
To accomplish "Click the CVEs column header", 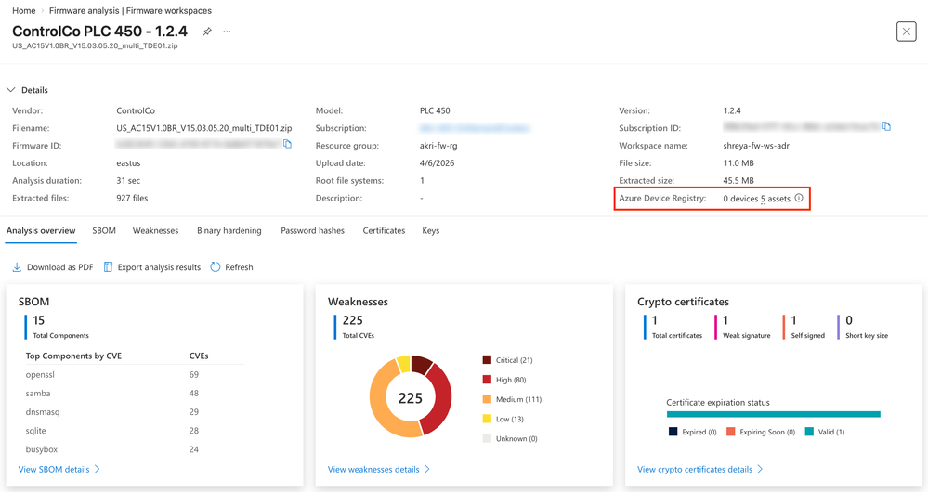I will (199, 356).
